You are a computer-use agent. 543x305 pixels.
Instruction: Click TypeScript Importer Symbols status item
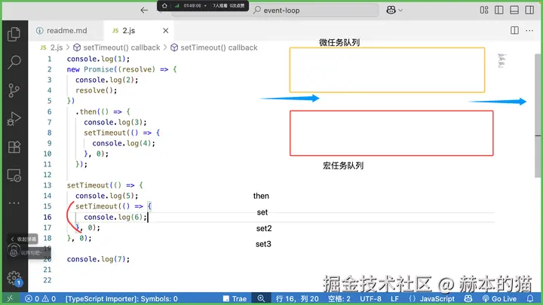pyautogui.click(x=121, y=298)
